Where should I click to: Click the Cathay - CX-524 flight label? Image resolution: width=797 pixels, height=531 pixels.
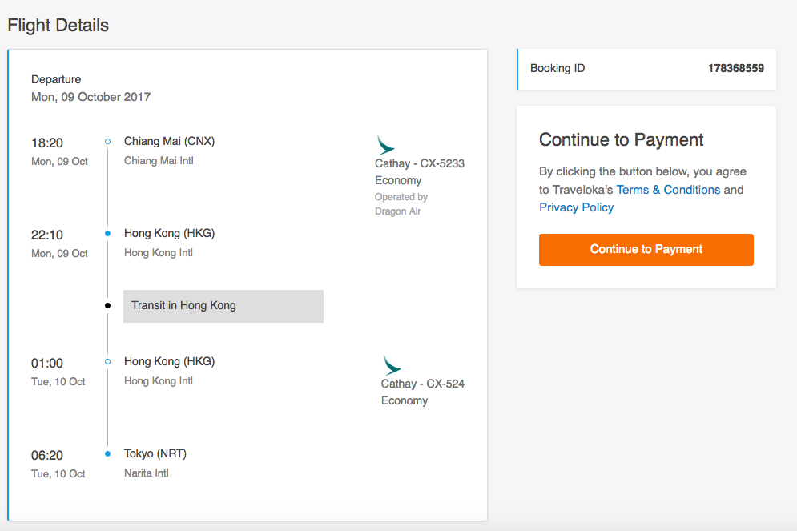click(422, 384)
